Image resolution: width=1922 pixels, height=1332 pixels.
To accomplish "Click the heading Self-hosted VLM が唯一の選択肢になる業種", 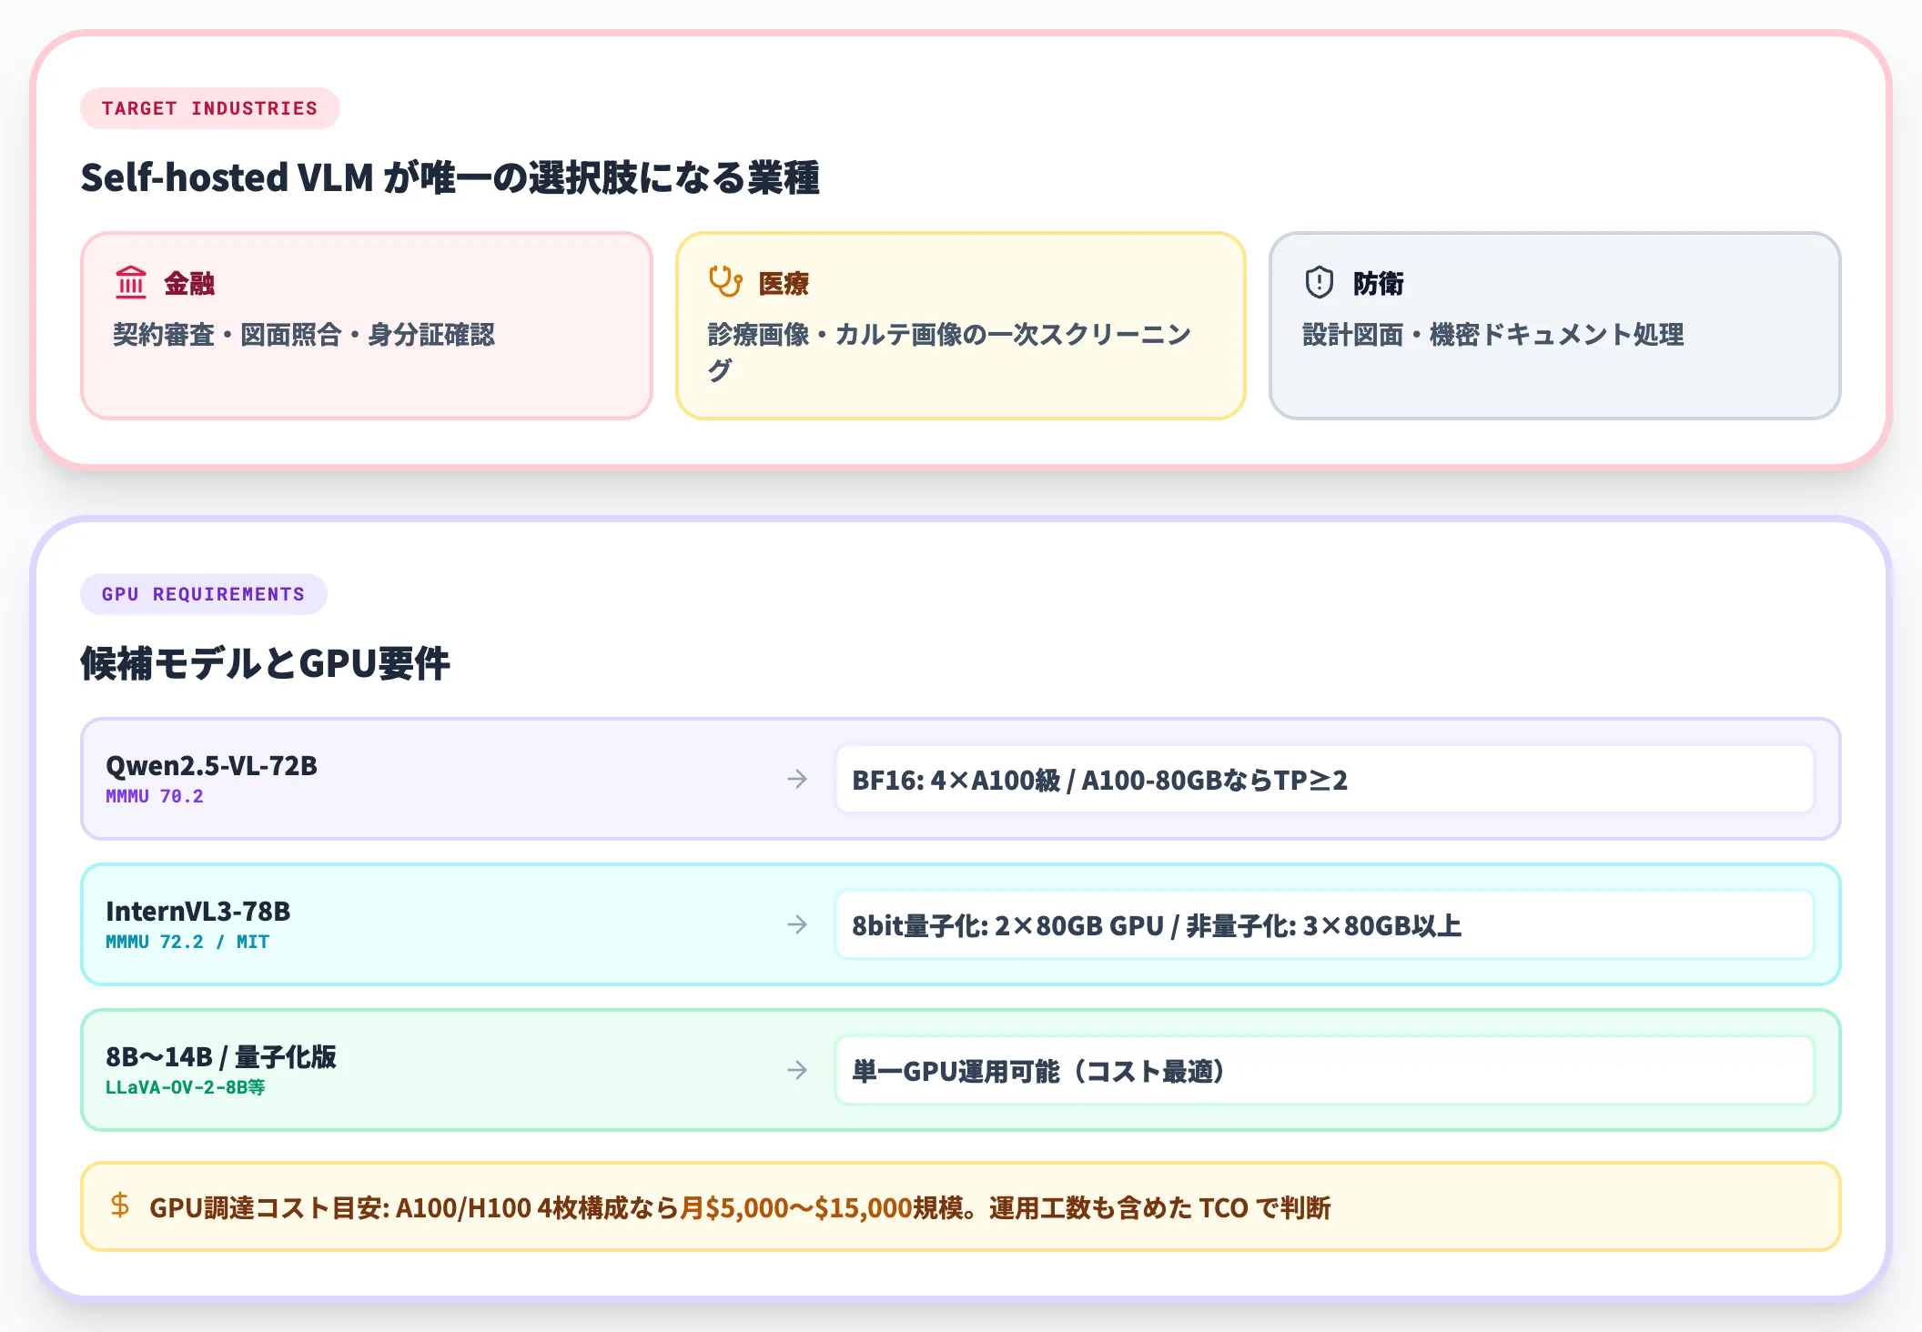I will click(x=450, y=177).
